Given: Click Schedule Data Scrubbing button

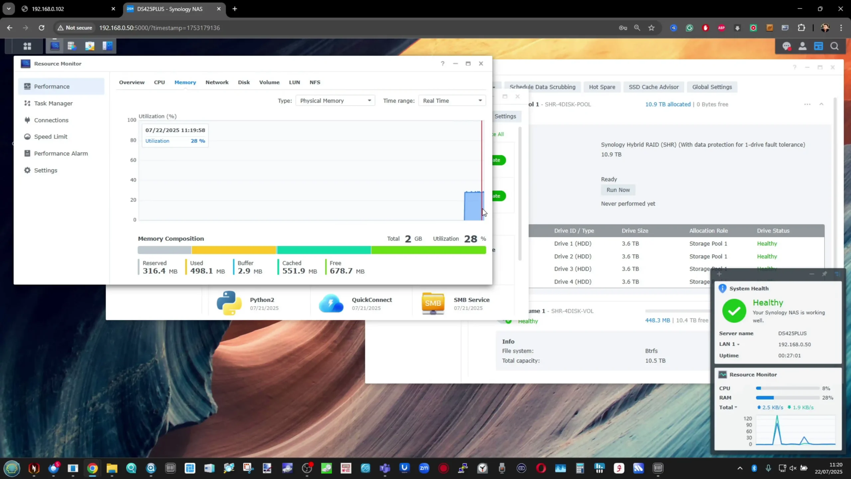Looking at the screenshot, I should [542, 87].
